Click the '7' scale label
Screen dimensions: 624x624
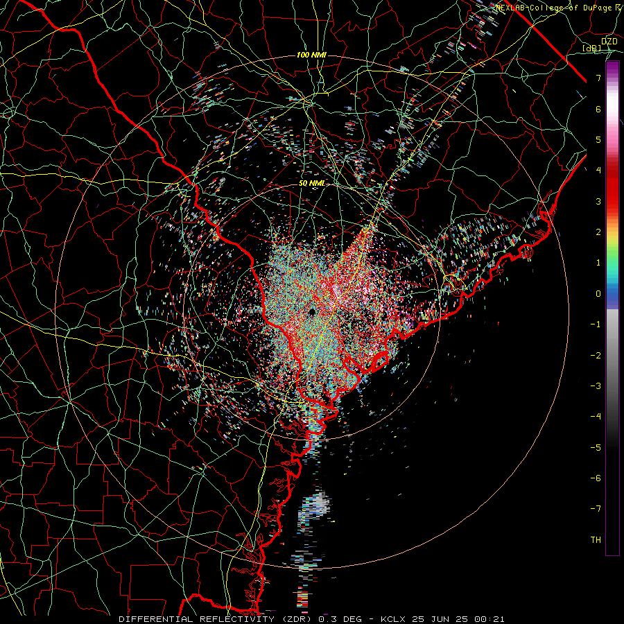pyautogui.click(x=598, y=78)
